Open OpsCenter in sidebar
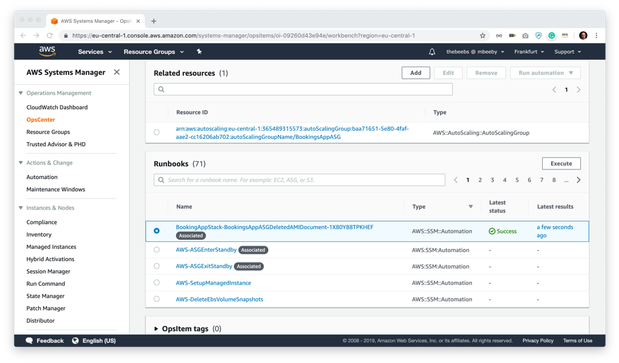The width and height of the screenshot is (619, 363). 41,119
